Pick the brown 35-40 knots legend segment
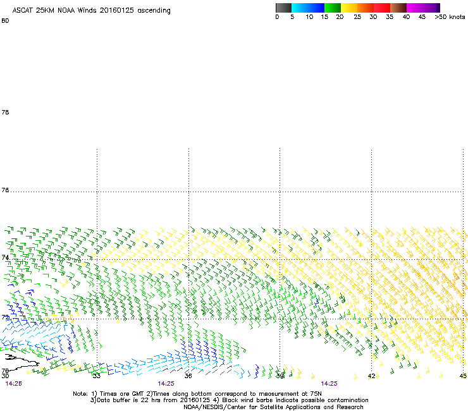Image resolution: width=468 pixels, height=411 pixels. 398,8
